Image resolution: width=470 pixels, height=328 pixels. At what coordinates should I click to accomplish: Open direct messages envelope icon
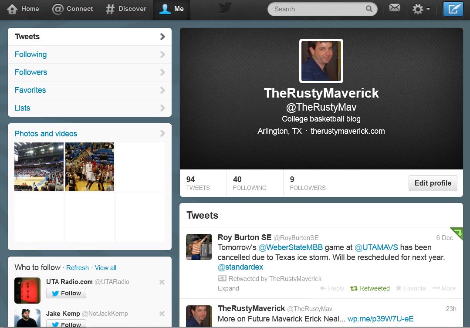click(395, 8)
